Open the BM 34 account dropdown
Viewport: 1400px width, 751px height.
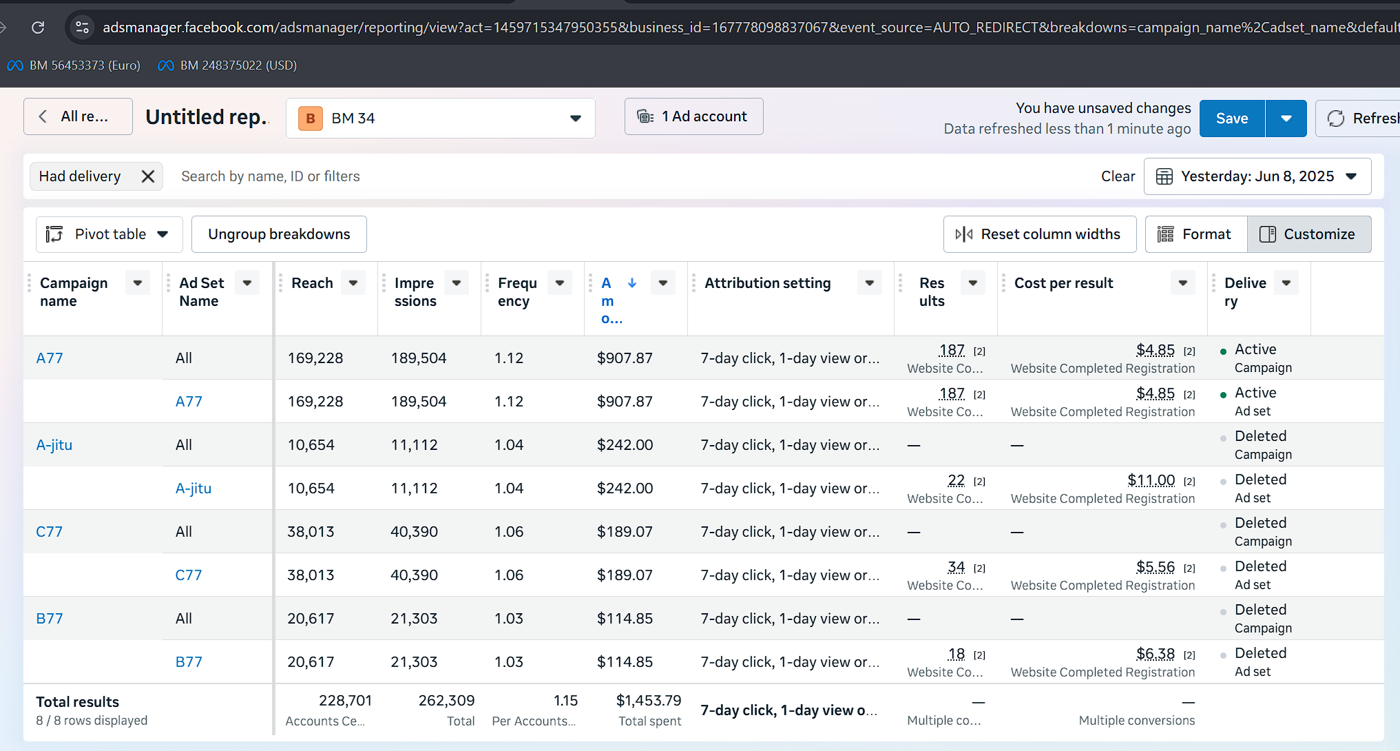[x=440, y=119]
